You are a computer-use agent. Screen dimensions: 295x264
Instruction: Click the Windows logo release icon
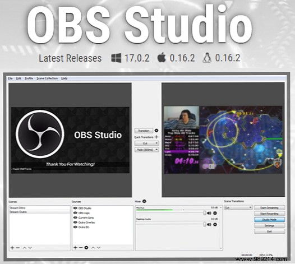pyautogui.click(x=116, y=58)
